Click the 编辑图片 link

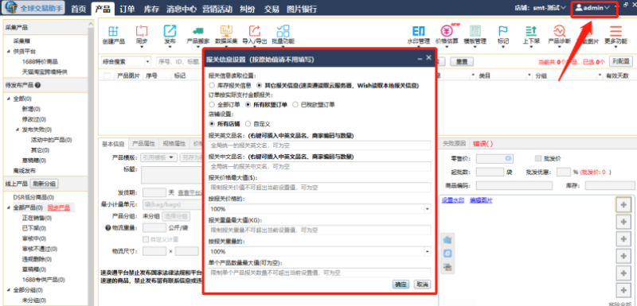(x=481, y=200)
